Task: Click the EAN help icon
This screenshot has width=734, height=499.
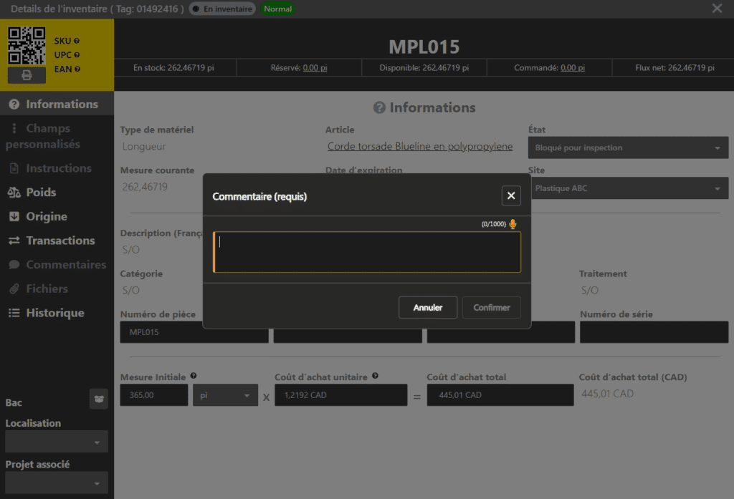Action: 77,69
